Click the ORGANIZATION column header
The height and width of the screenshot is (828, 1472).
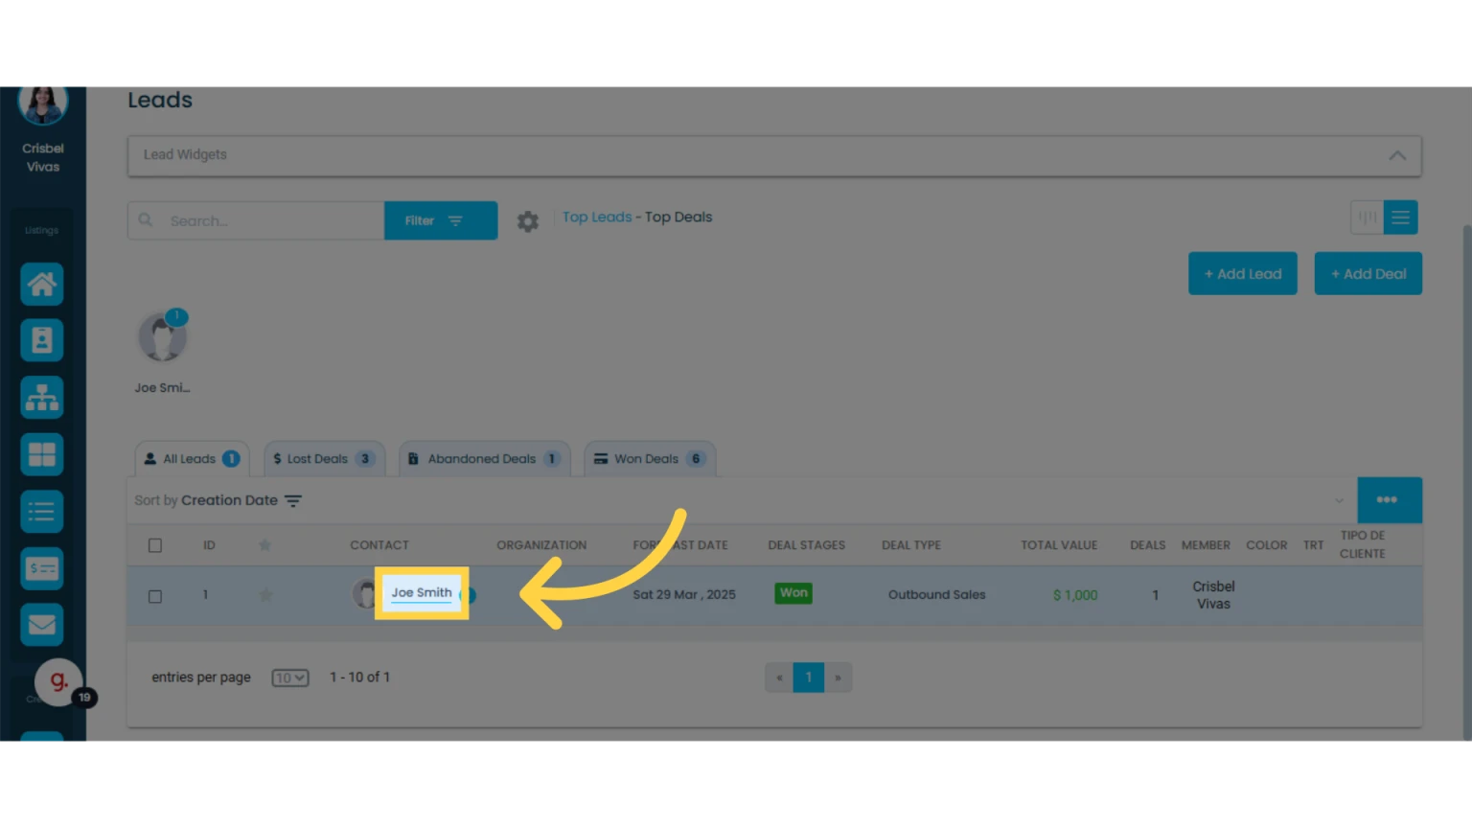[541, 545]
